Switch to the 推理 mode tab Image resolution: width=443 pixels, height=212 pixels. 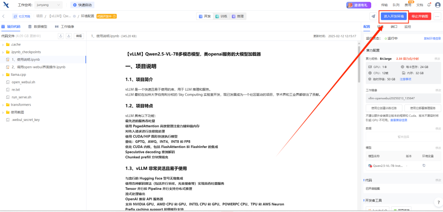[238, 16]
